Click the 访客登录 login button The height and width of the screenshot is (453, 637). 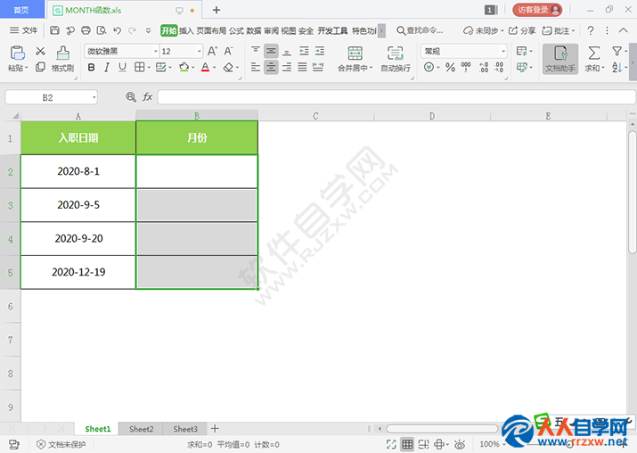click(537, 10)
